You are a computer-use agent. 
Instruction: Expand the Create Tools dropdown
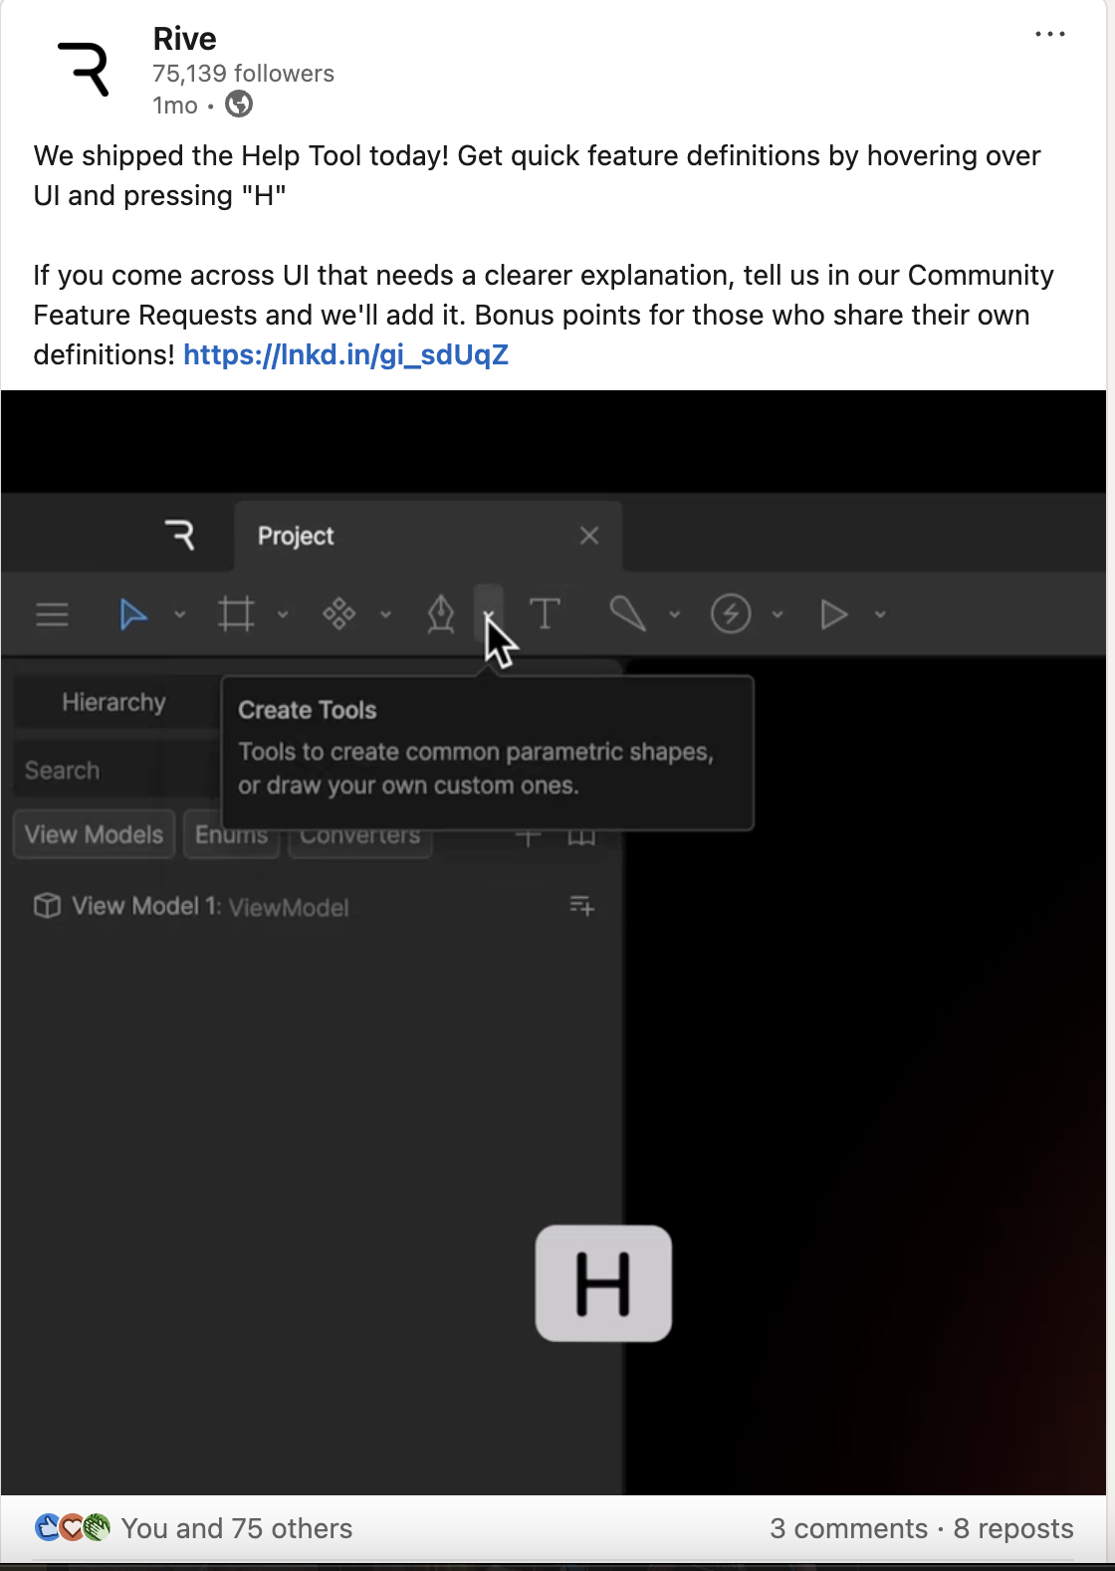pyautogui.click(x=489, y=613)
